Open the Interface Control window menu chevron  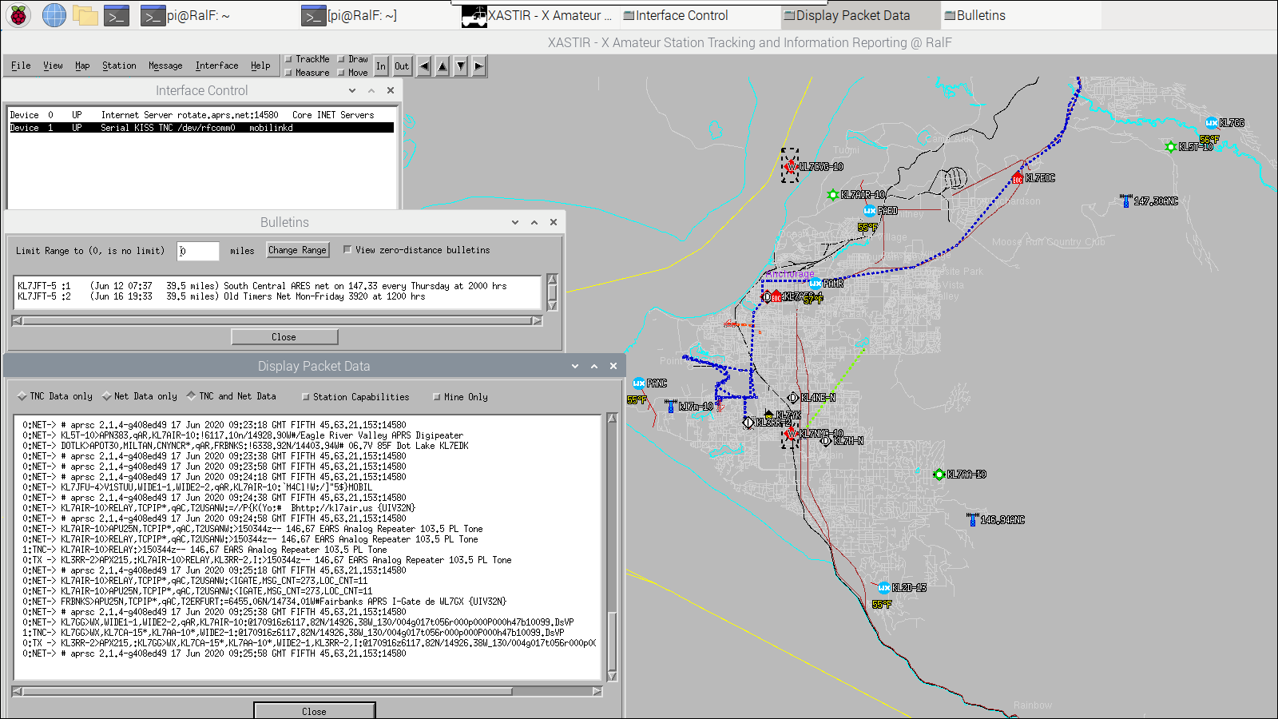tap(352, 91)
